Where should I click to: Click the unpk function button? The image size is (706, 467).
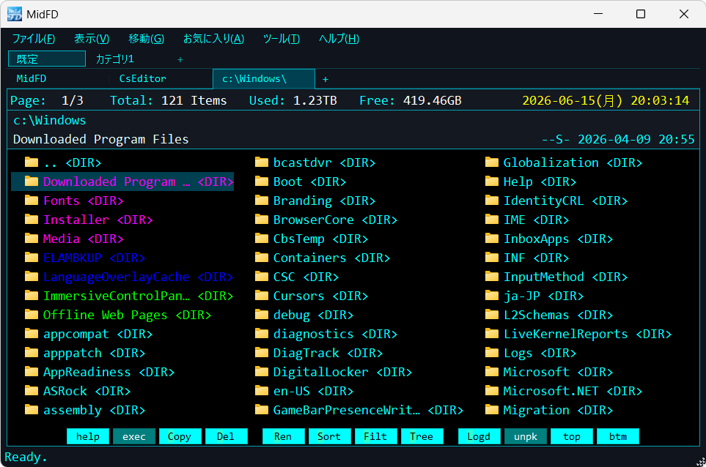pyautogui.click(x=526, y=436)
